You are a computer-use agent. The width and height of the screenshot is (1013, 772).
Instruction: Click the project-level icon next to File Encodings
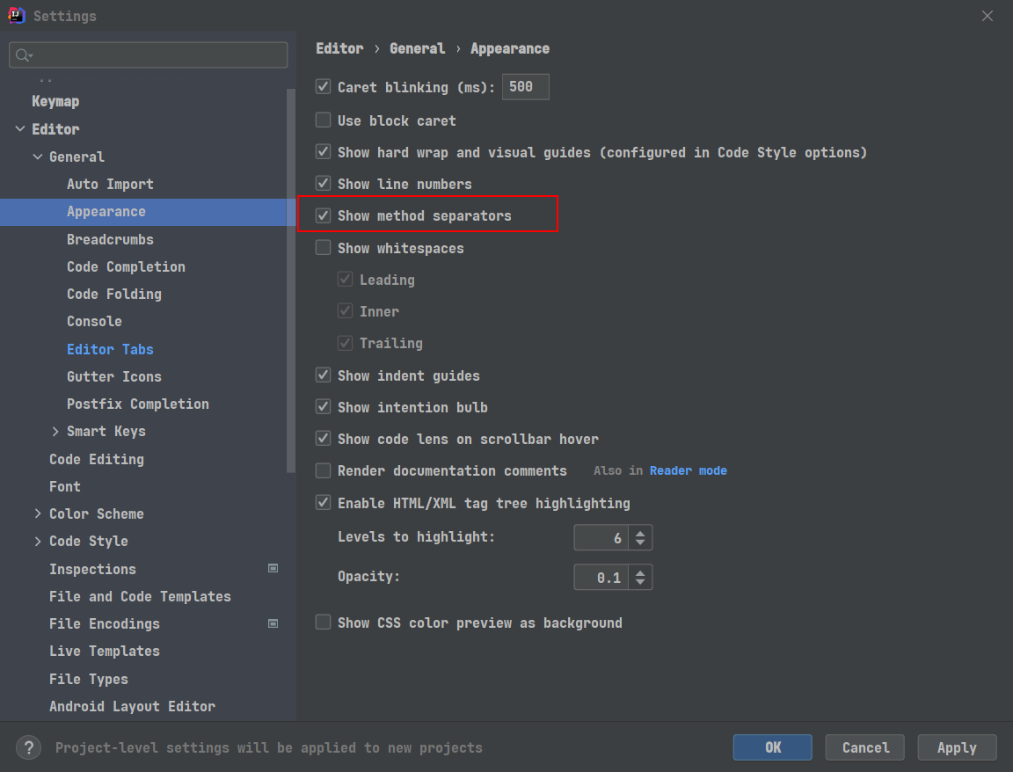tap(273, 623)
